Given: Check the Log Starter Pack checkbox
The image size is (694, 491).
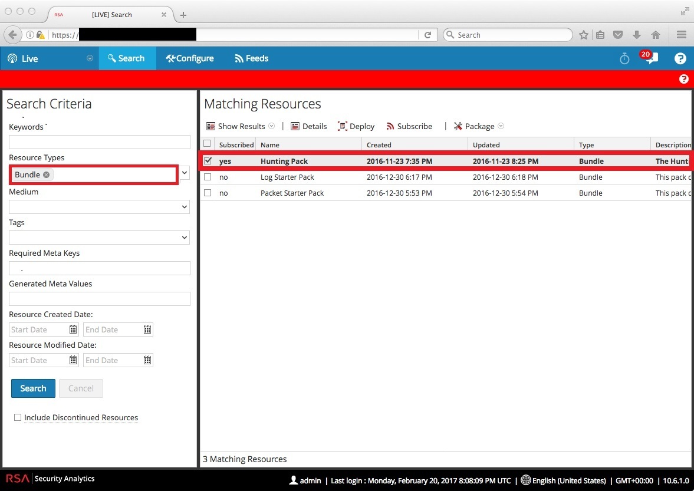Looking at the screenshot, I should tap(208, 177).
